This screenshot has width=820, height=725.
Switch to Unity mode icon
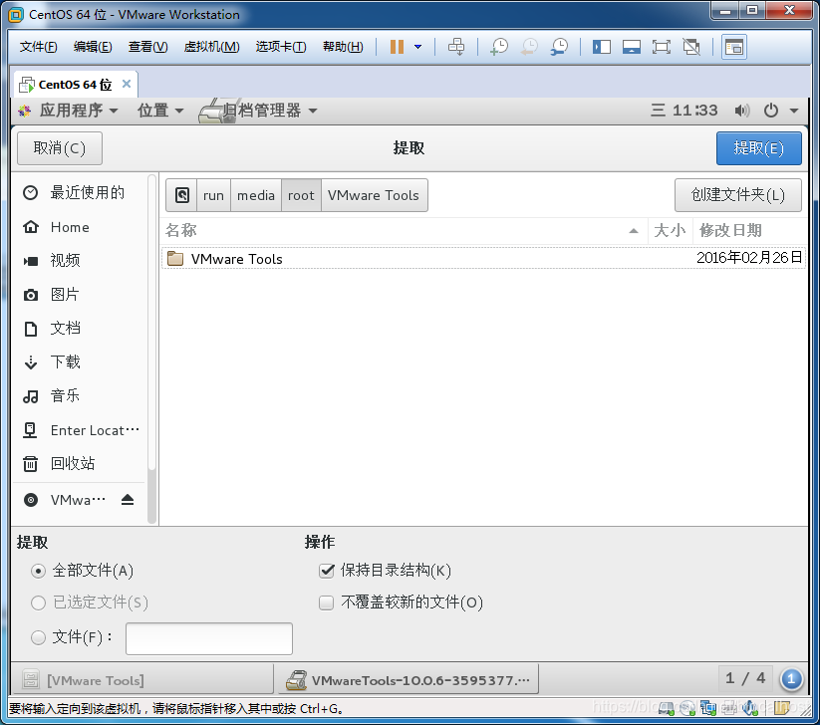coord(691,47)
